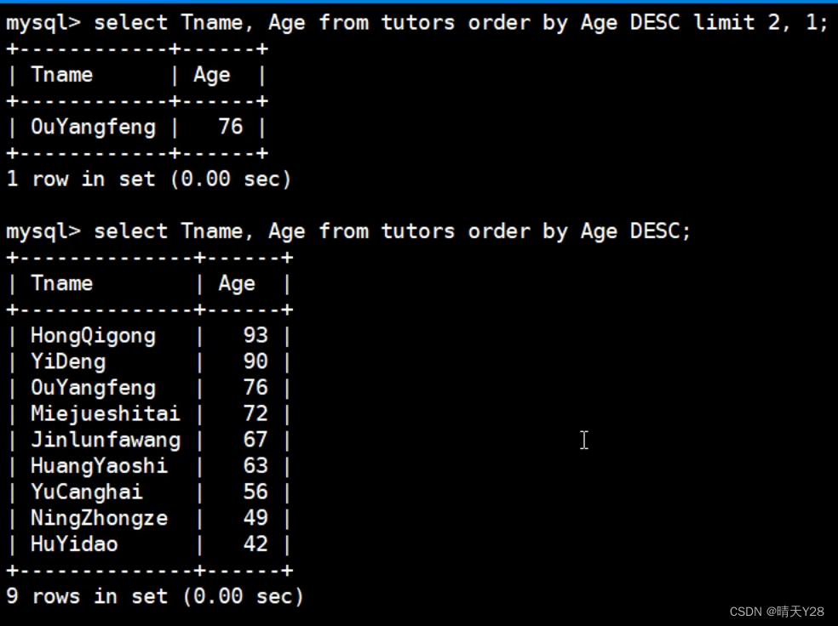Select age value 90
The height and width of the screenshot is (626, 838).
pyautogui.click(x=255, y=361)
